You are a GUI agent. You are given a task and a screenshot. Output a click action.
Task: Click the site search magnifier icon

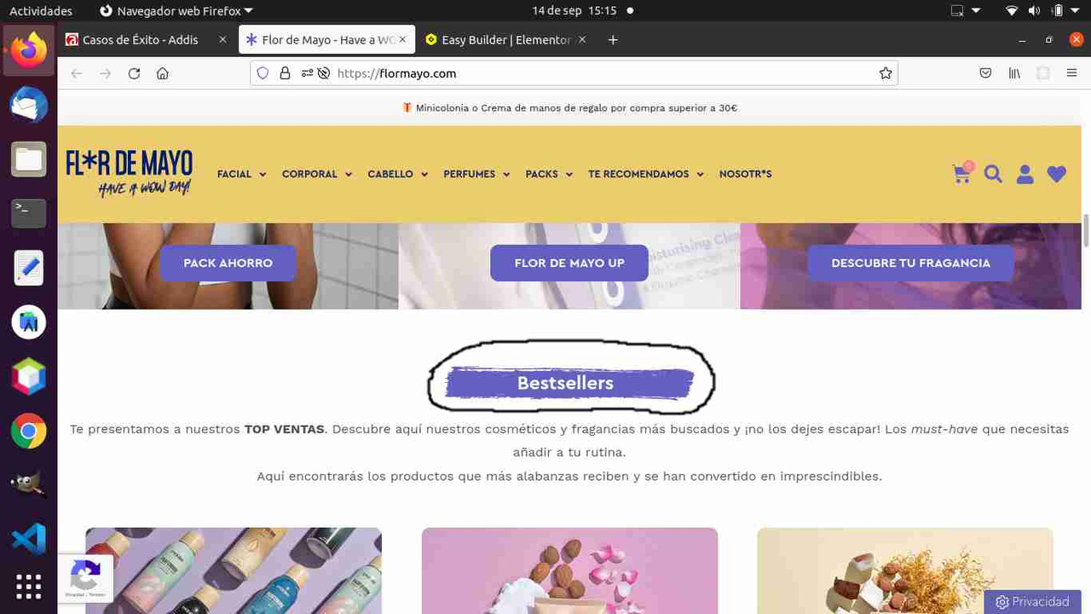993,174
